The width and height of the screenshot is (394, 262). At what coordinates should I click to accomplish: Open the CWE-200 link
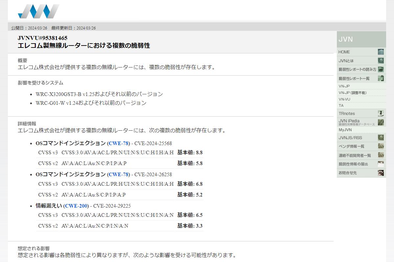coord(76,206)
